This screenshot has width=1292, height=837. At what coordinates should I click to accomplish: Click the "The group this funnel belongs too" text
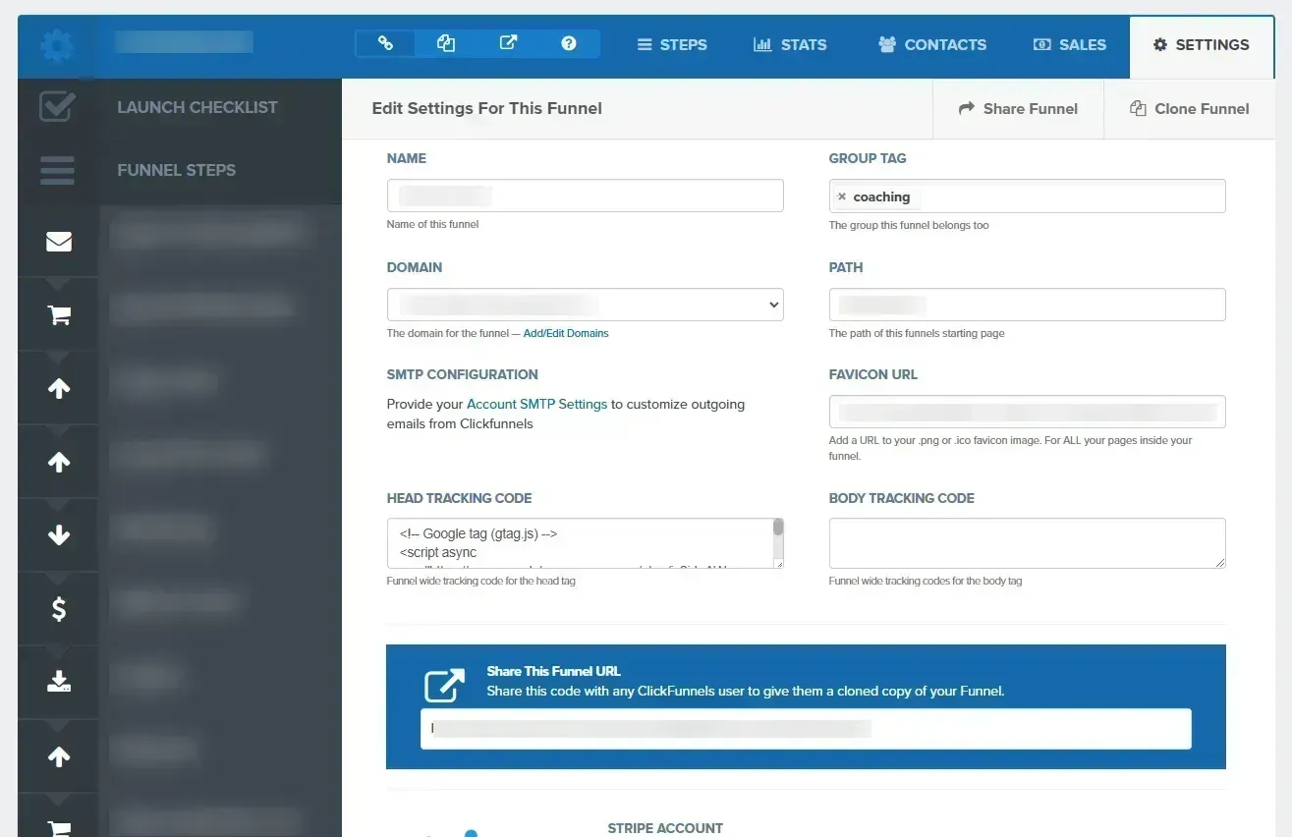pyautogui.click(x=909, y=225)
